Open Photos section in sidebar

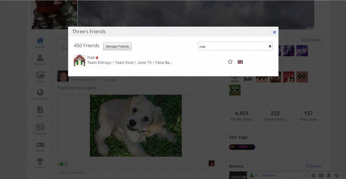pos(40,77)
